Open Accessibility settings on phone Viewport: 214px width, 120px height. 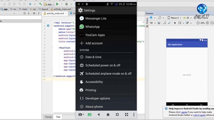pyautogui.click(x=106, y=82)
